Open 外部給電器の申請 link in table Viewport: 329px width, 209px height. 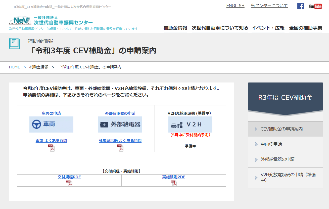click(x=120, y=113)
